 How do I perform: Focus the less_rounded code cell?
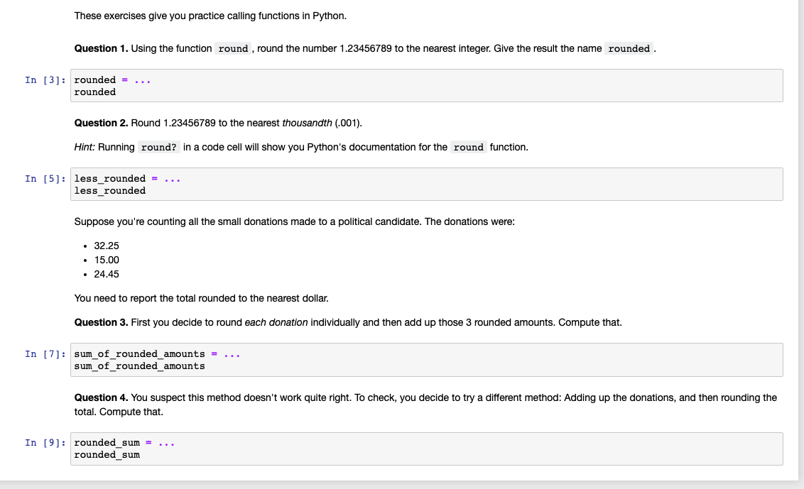[426, 185]
